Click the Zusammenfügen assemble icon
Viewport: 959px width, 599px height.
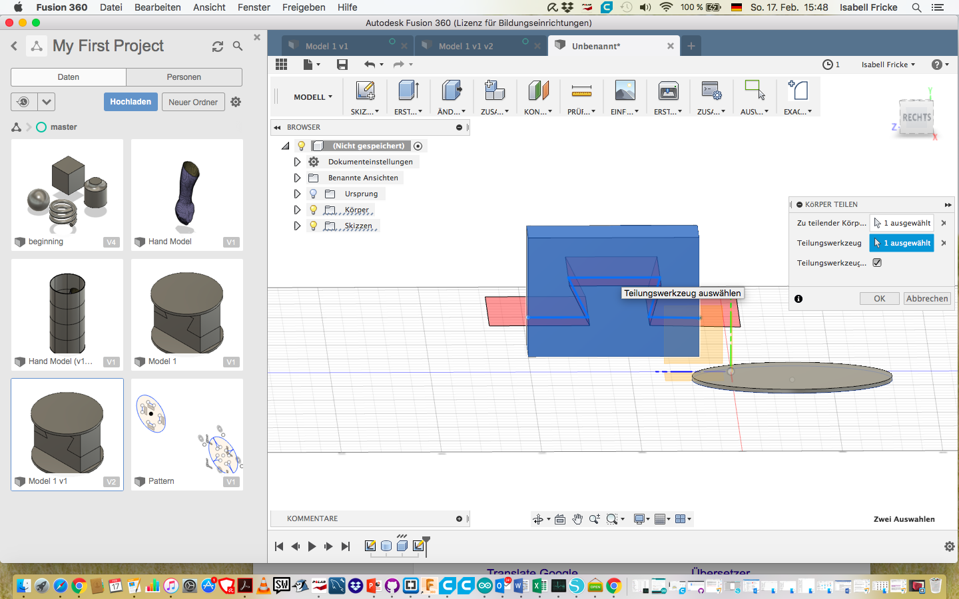(x=495, y=91)
